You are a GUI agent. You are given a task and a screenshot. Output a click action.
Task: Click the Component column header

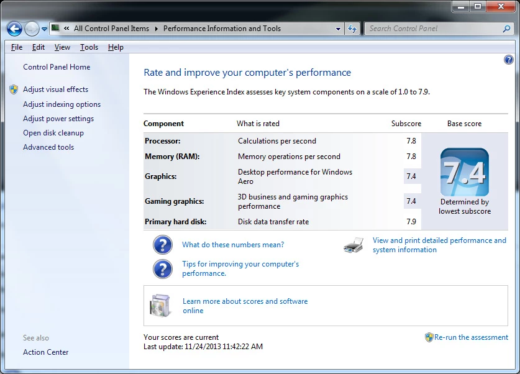coord(163,124)
